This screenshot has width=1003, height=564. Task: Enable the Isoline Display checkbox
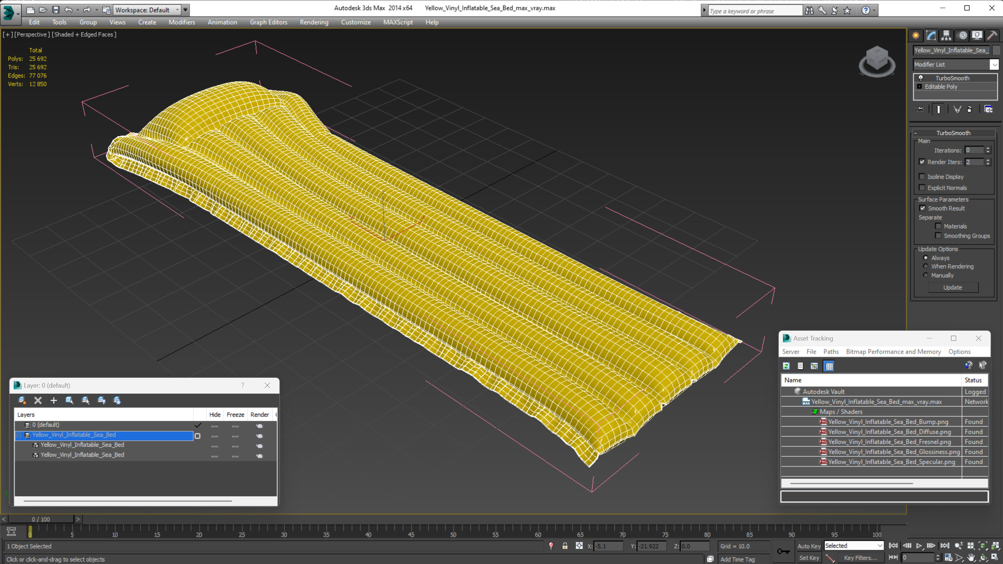(922, 177)
